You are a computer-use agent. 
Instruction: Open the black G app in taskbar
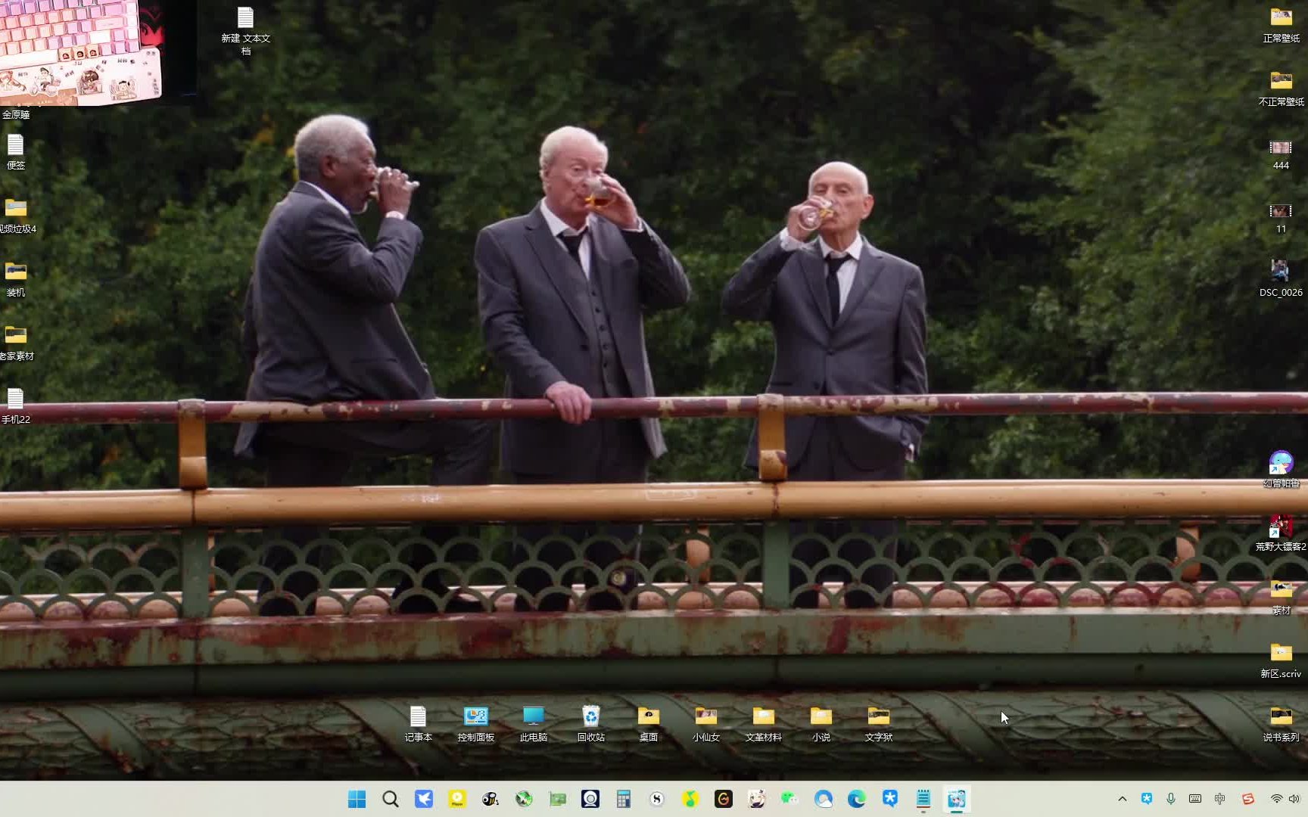(x=723, y=799)
